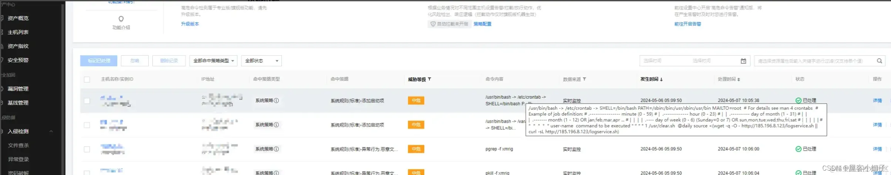Open 基线管理 in the sidebar
This screenshot has height=175, width=891.
point(18,103)
